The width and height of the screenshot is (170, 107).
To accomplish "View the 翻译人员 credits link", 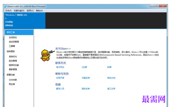I will click(x=60, y=89).
